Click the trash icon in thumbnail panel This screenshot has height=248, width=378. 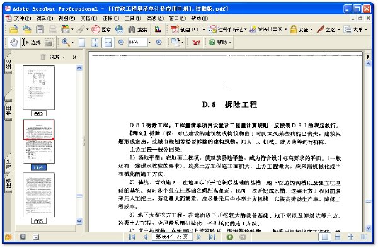43,57
